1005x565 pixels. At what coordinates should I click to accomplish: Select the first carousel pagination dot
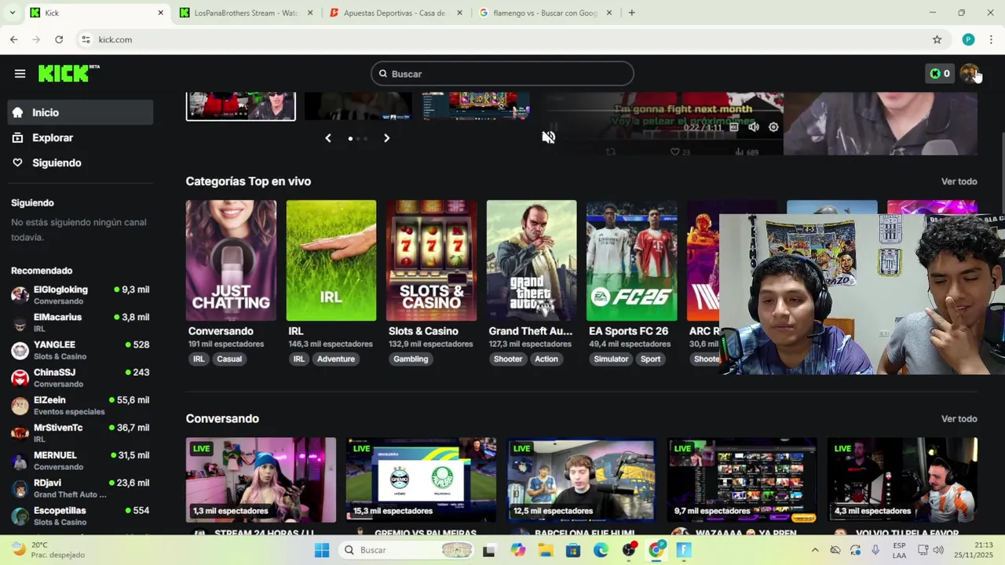(350, 138)
